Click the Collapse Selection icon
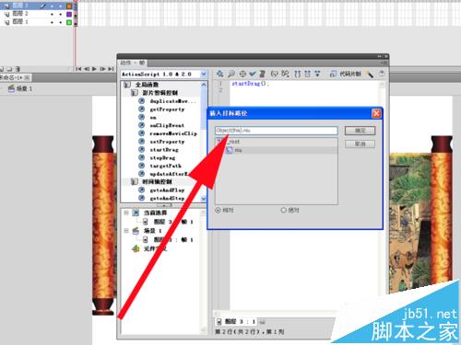Viewport: 461px width, 345px height. 307,74
